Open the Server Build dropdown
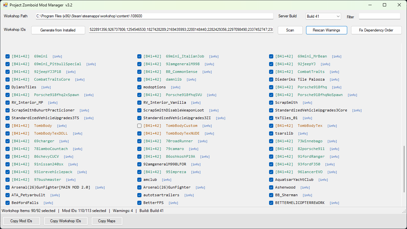 coord(323,16)
